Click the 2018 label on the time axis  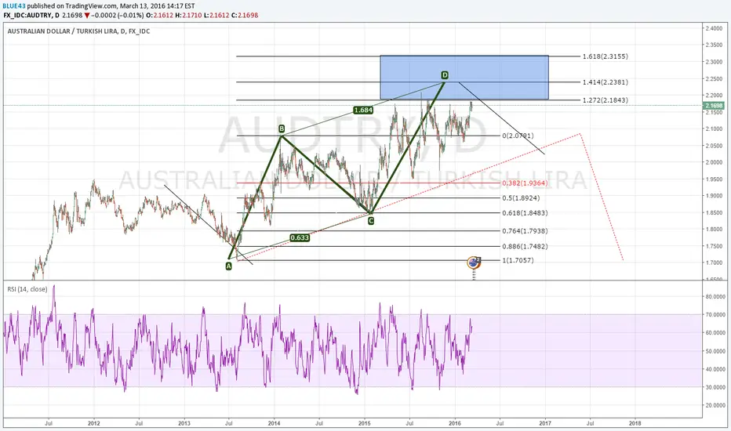(635, 423)
